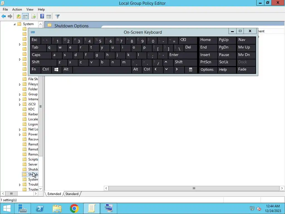Select the Scripts folder in the tree

point(33,160)
